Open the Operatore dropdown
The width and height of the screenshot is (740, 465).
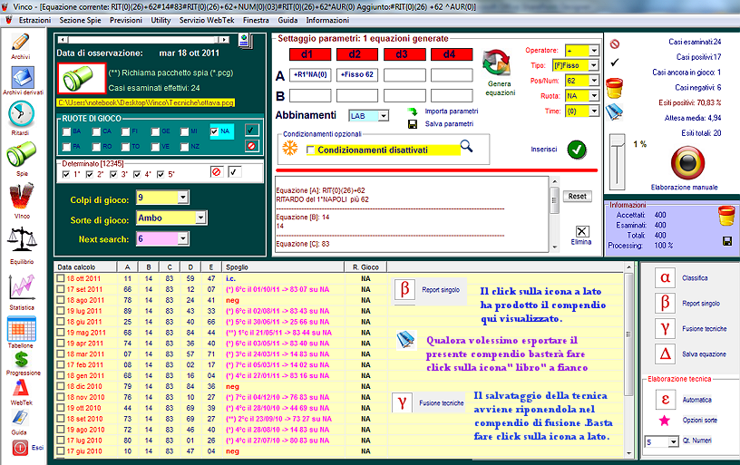coord(594,51)
